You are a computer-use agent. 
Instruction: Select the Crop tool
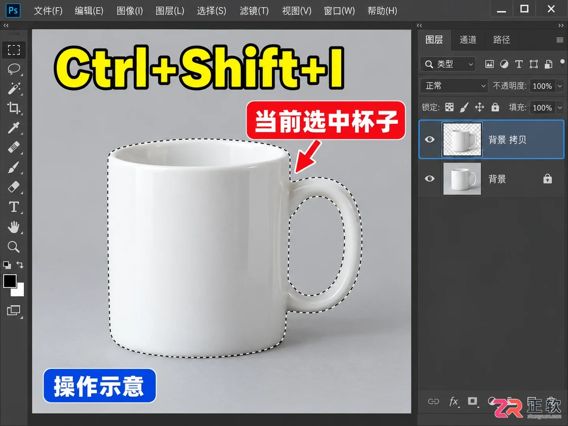pos(14,108)
